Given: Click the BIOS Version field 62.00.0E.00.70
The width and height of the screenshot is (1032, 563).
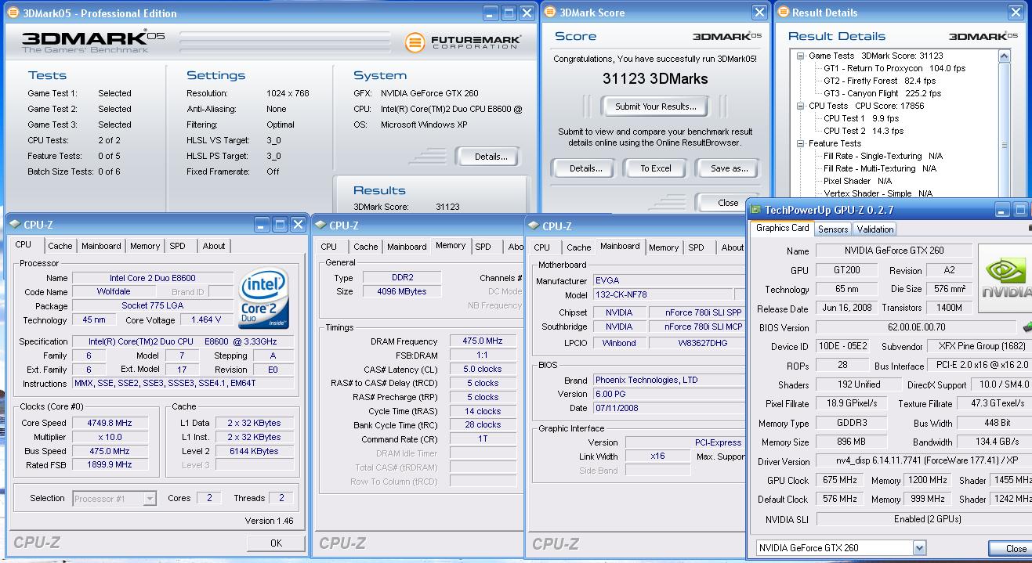Looking at the screenshot, I should pos(917,327).
